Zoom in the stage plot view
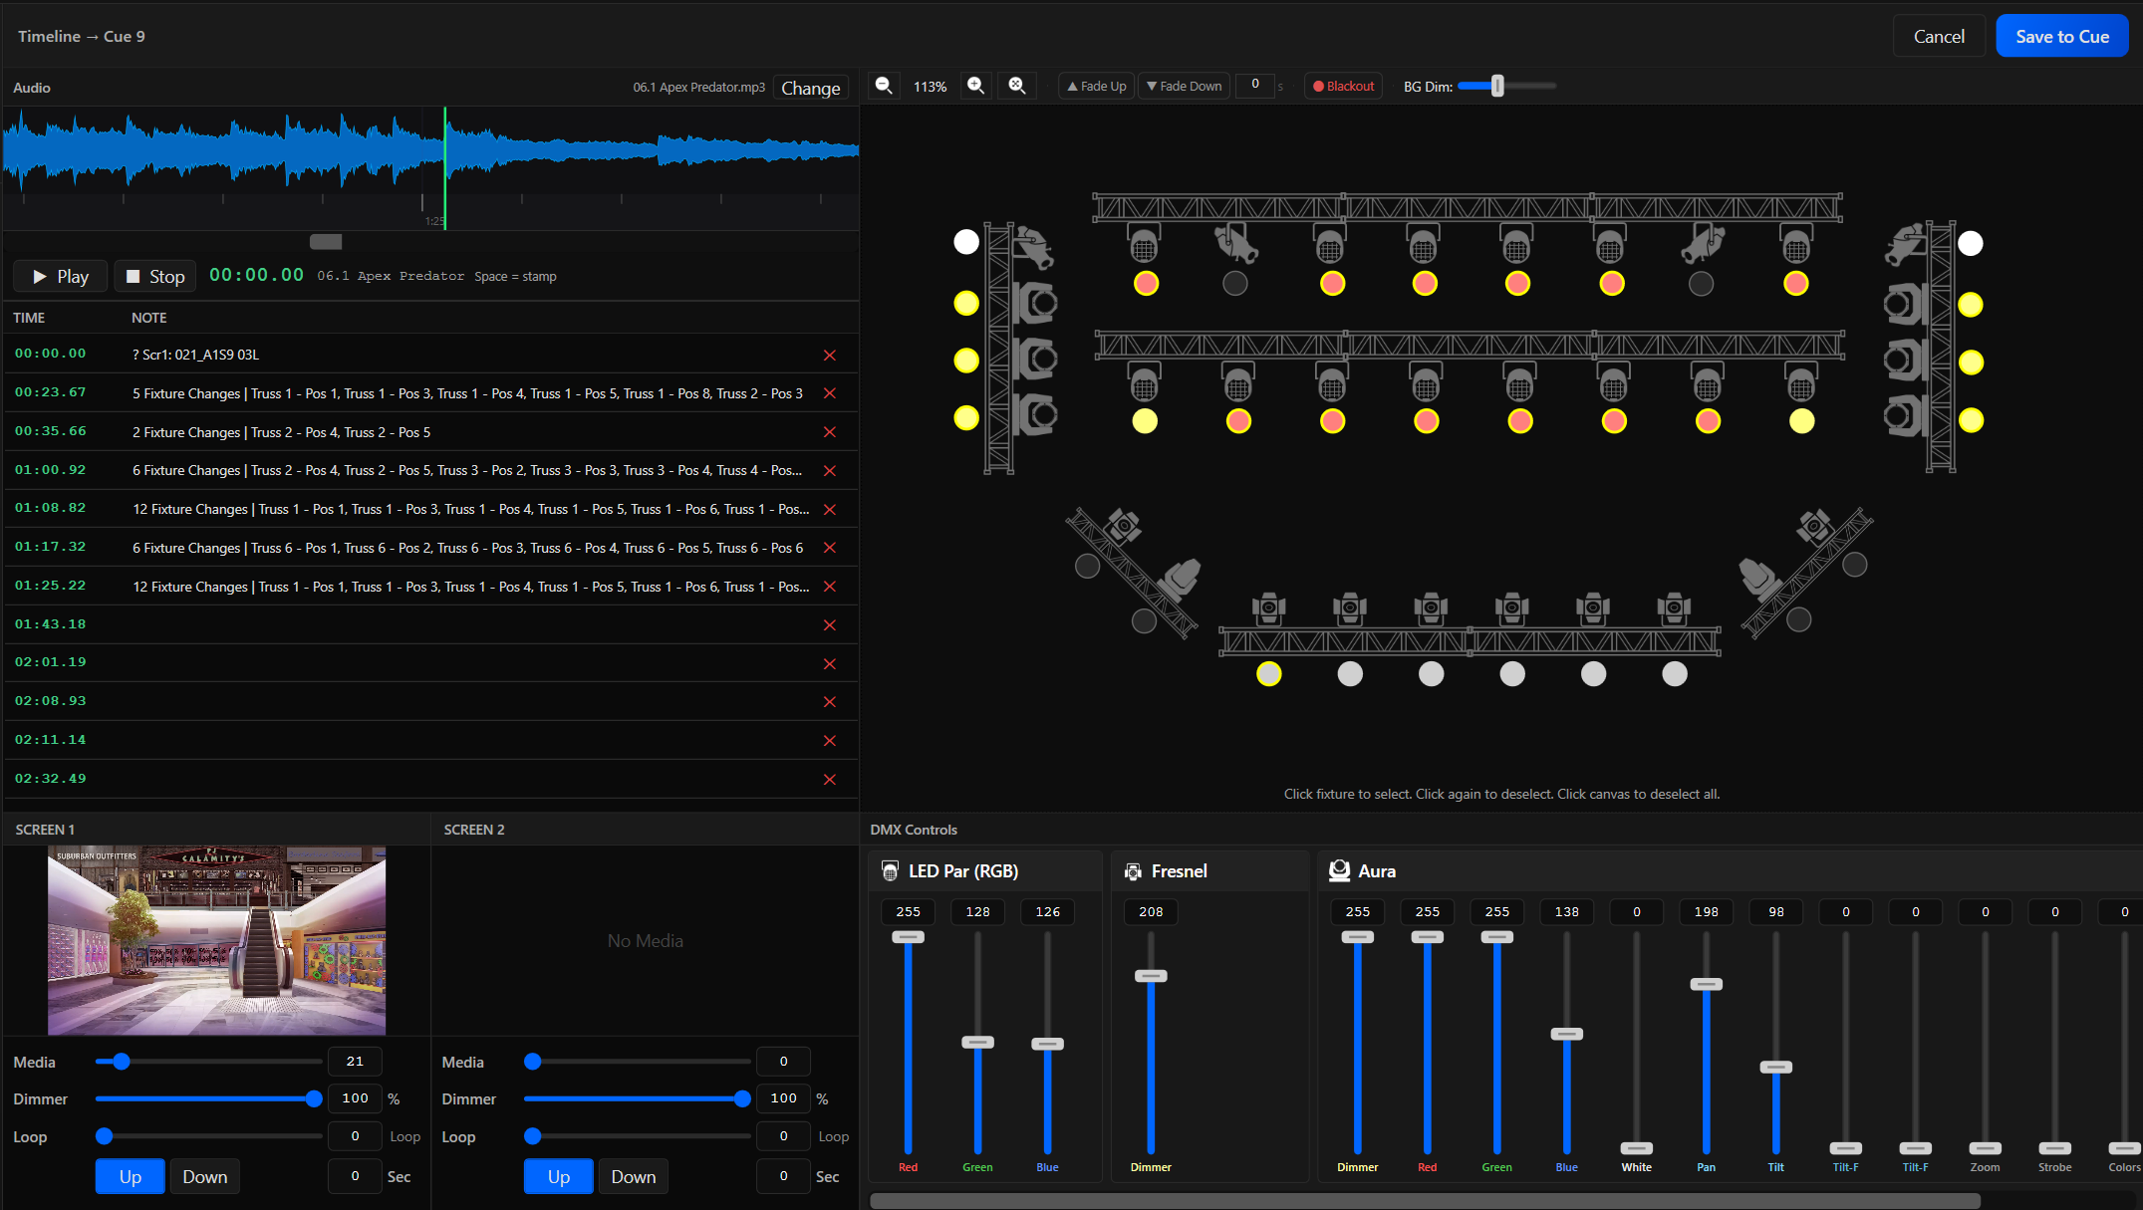2143x1210 pixels. point(976,86)
